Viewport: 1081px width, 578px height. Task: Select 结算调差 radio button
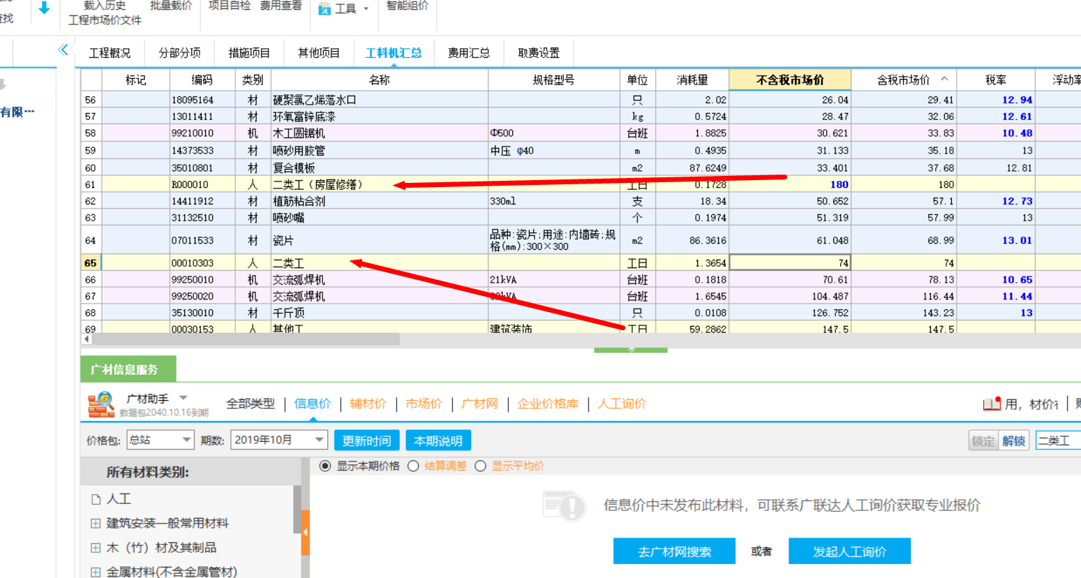click(x=413, y=466)
